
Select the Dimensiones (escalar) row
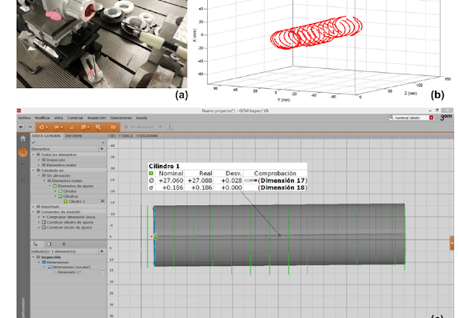coord(71,268)
